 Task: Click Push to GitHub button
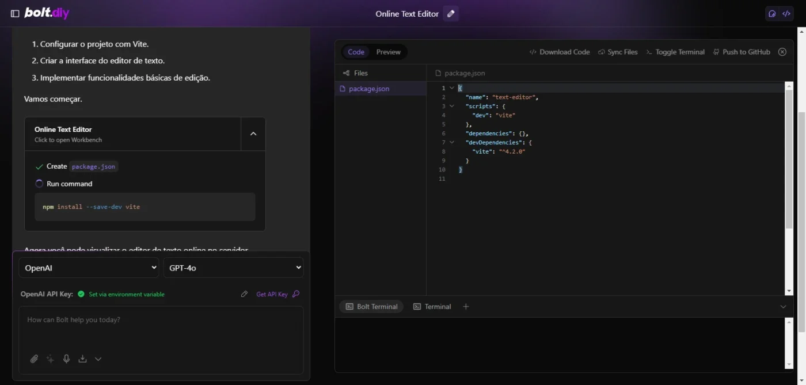coord(742,52)
